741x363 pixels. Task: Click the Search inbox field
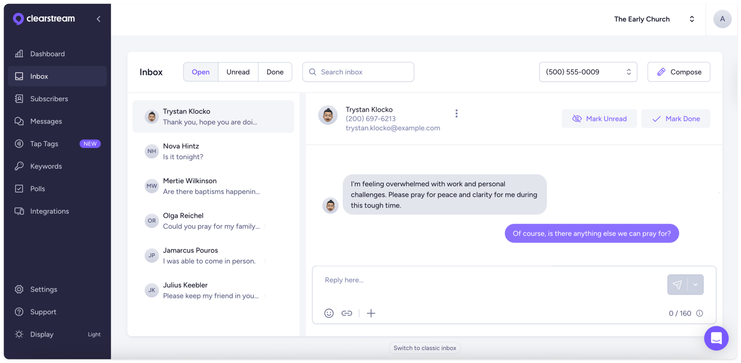point(358,72)
